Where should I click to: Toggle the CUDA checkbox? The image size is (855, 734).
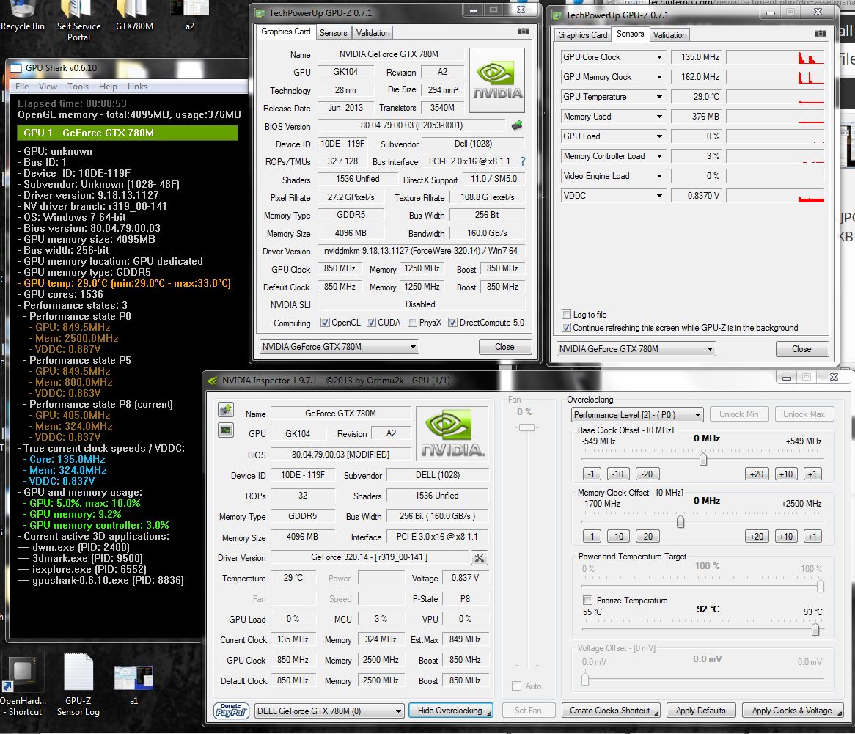pyautogui.click(x=371, y=323)
